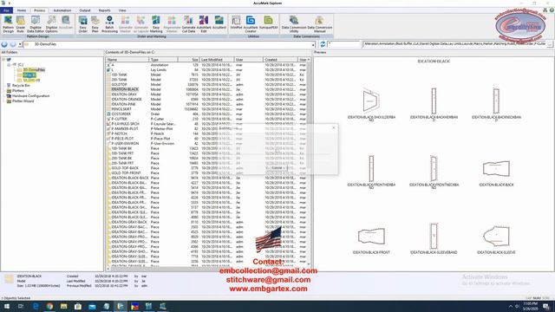Switch to the Home ribbon tab
The height and width of the screenshot is (312, 555).
click(21, 10)
